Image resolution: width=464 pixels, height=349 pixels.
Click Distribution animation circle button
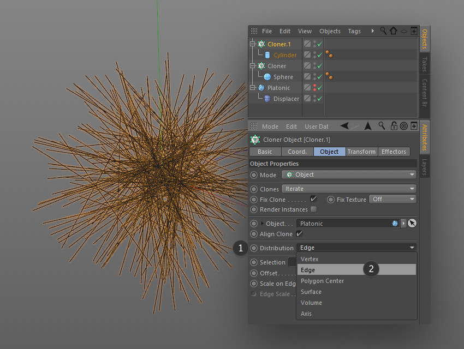coord(254,248)
